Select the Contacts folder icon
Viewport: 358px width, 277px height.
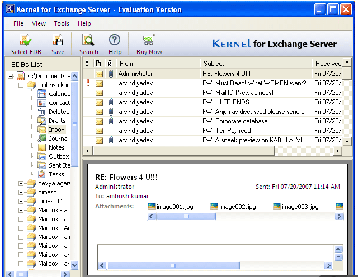pos(42,103)
